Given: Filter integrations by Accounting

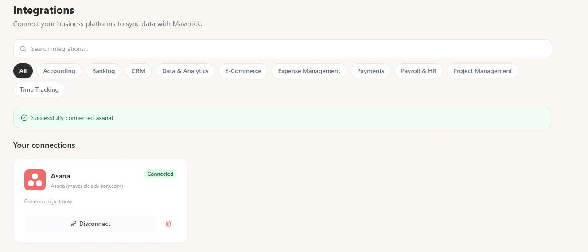Looking at the screenshot, I should (x=59, y=71).
